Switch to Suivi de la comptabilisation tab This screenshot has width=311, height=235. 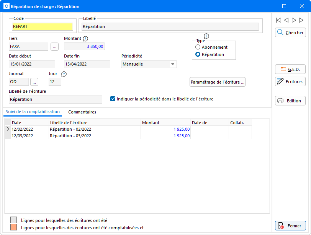coord(33,112)
